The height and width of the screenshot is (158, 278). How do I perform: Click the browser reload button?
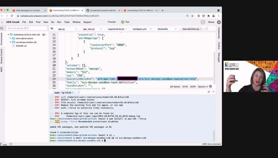[12, 16]
